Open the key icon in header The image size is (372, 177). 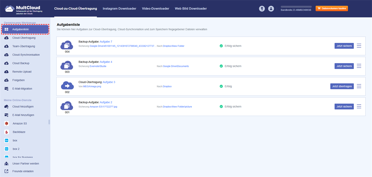pyautogui.click(x=262, y=9)
